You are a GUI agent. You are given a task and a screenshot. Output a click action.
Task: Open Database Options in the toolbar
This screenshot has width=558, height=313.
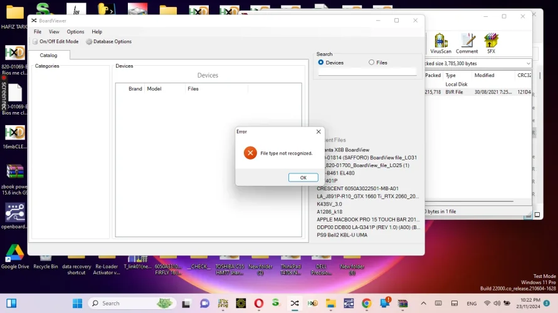click(x=108, y=41)
